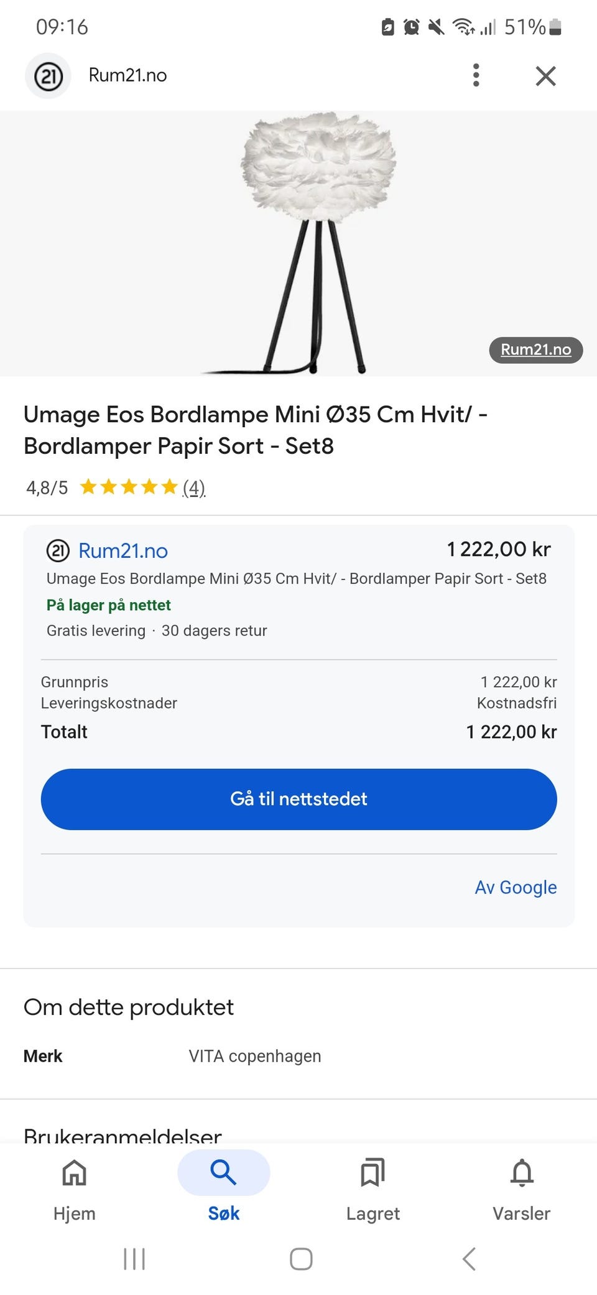The height and width of the screenshot is (1295, 597).
Task: Open the Av Google link
Action: point(516,887)
